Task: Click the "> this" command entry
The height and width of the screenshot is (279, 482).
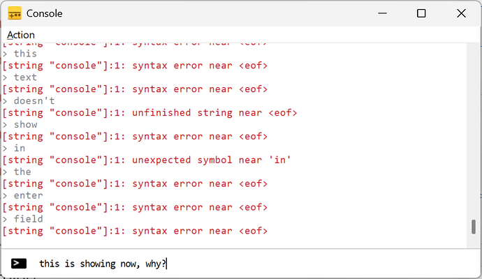Action: tap(21, 54)
